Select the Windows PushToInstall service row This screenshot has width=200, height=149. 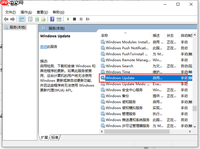pyautogui.click(x=146, y=54)
